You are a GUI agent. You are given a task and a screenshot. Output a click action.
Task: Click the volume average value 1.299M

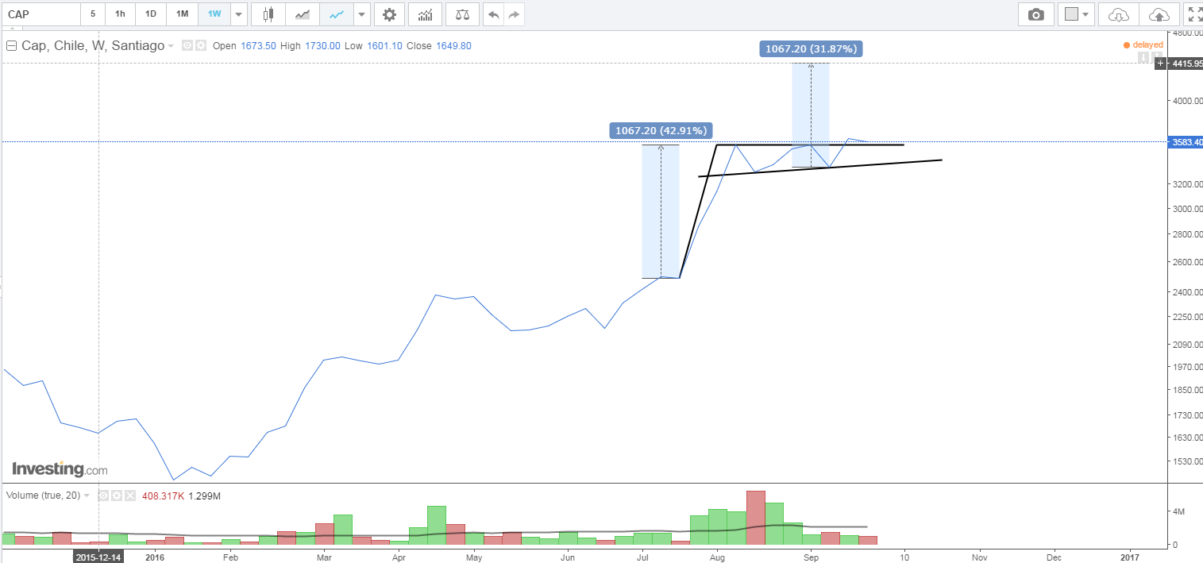click(x=205, y=496)
